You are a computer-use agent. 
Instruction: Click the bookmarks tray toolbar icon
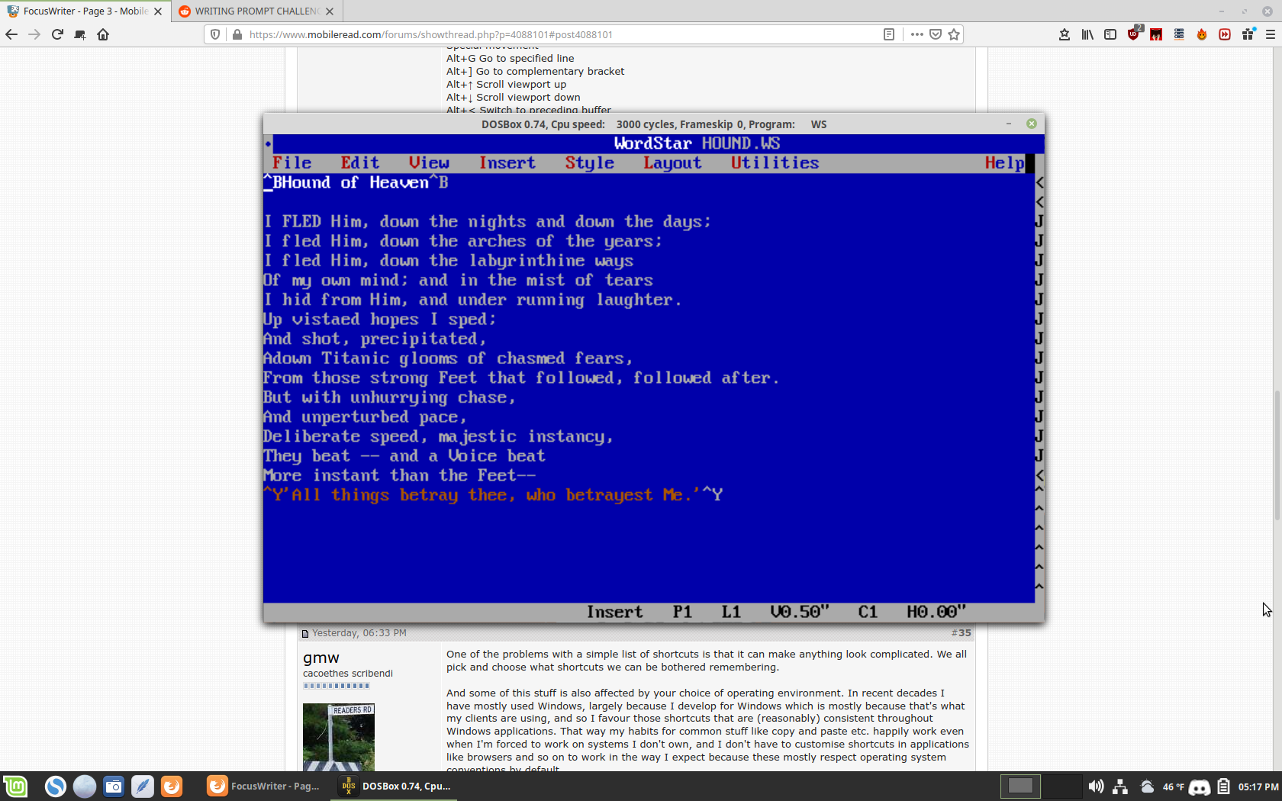coord(1065,34)
